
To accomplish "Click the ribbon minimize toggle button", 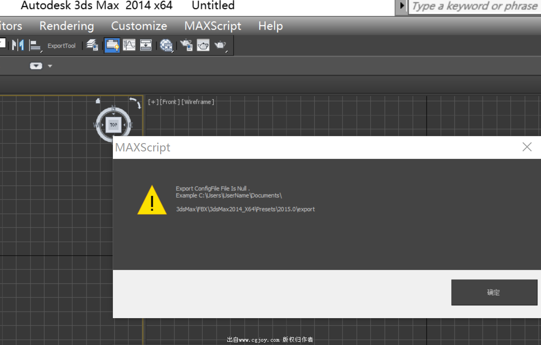I will 36,66.
